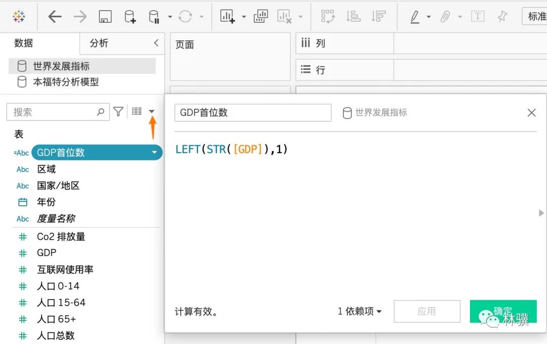Click the 确定 confirm button
547x344 pixels.
pyautogui.click(x=503, y=311)
